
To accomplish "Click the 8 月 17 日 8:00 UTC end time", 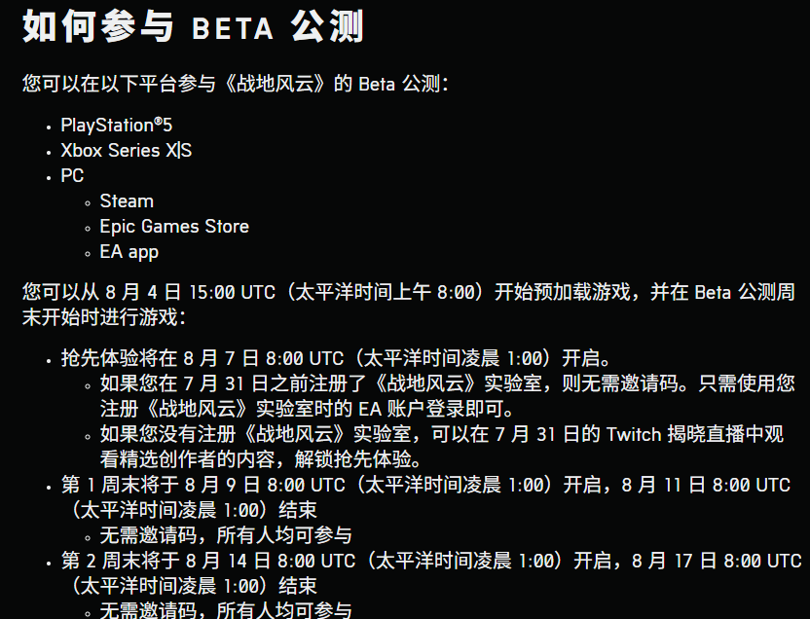I will pos(717,561).
